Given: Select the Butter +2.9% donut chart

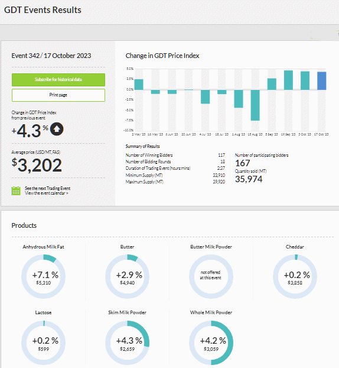Looking at the screenshot, I should 127,276.
